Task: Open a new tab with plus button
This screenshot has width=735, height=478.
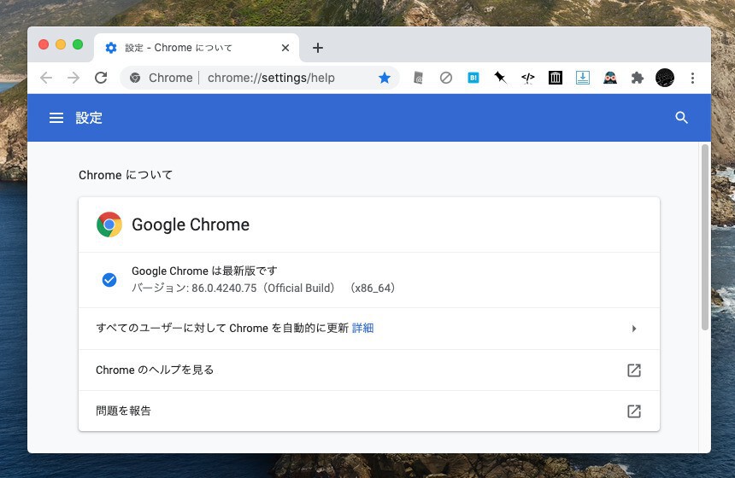Action: pos(318,48)
